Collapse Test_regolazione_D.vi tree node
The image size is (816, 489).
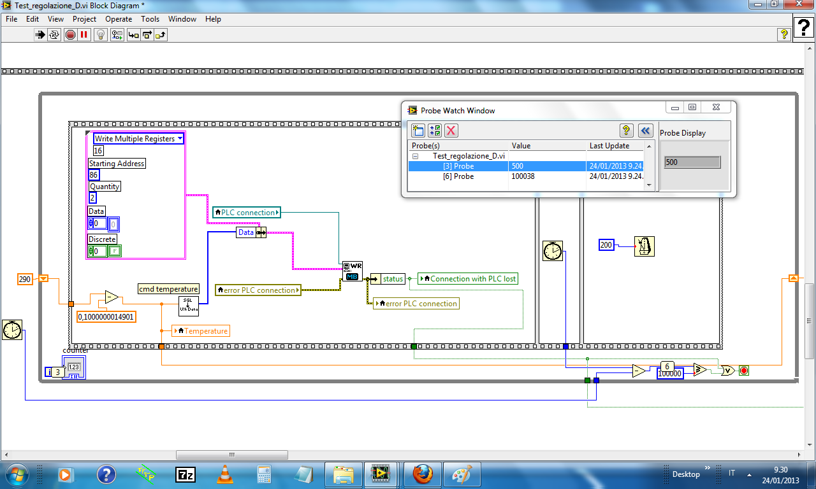pyautogui.click(x=415, y=156)
